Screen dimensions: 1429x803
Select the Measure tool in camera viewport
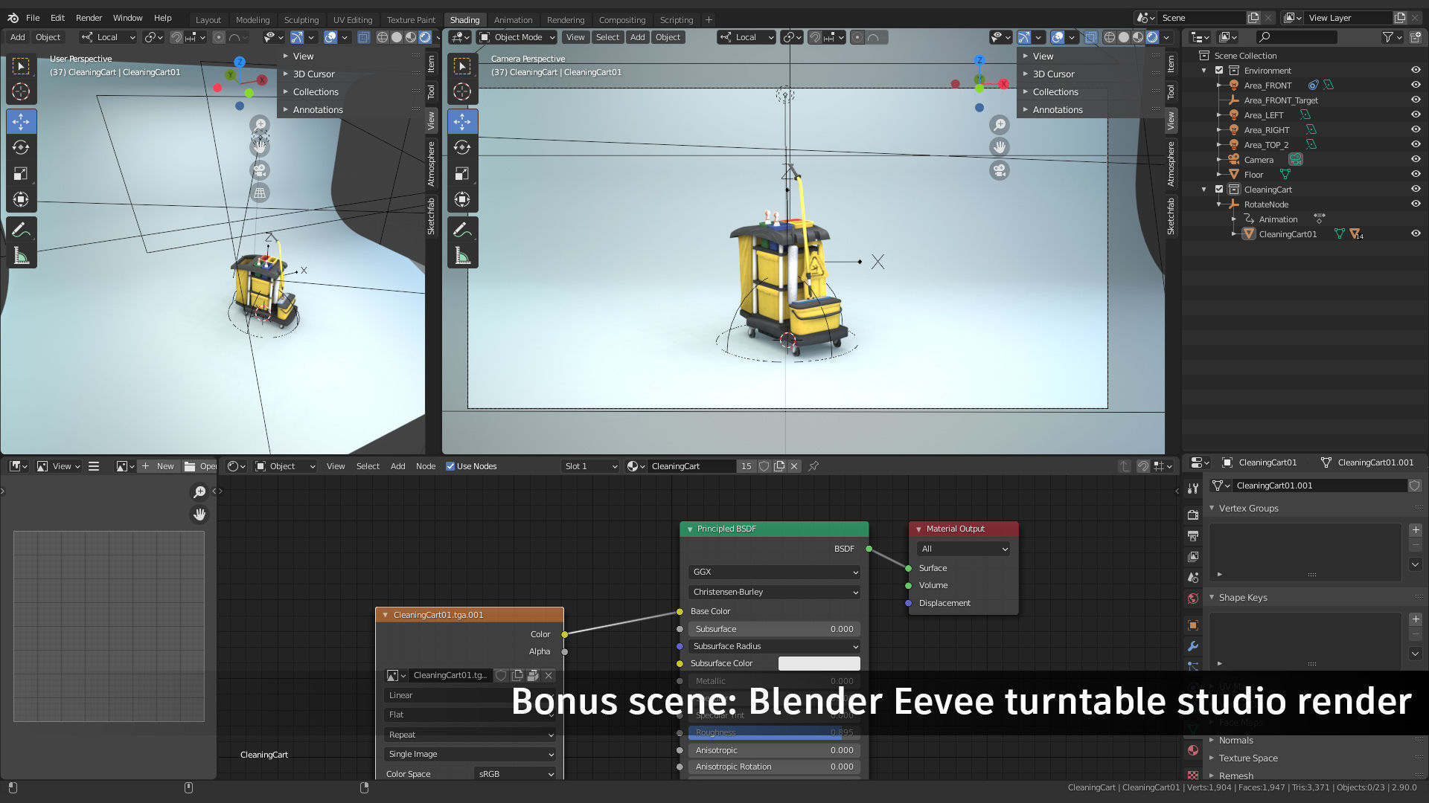462,257
